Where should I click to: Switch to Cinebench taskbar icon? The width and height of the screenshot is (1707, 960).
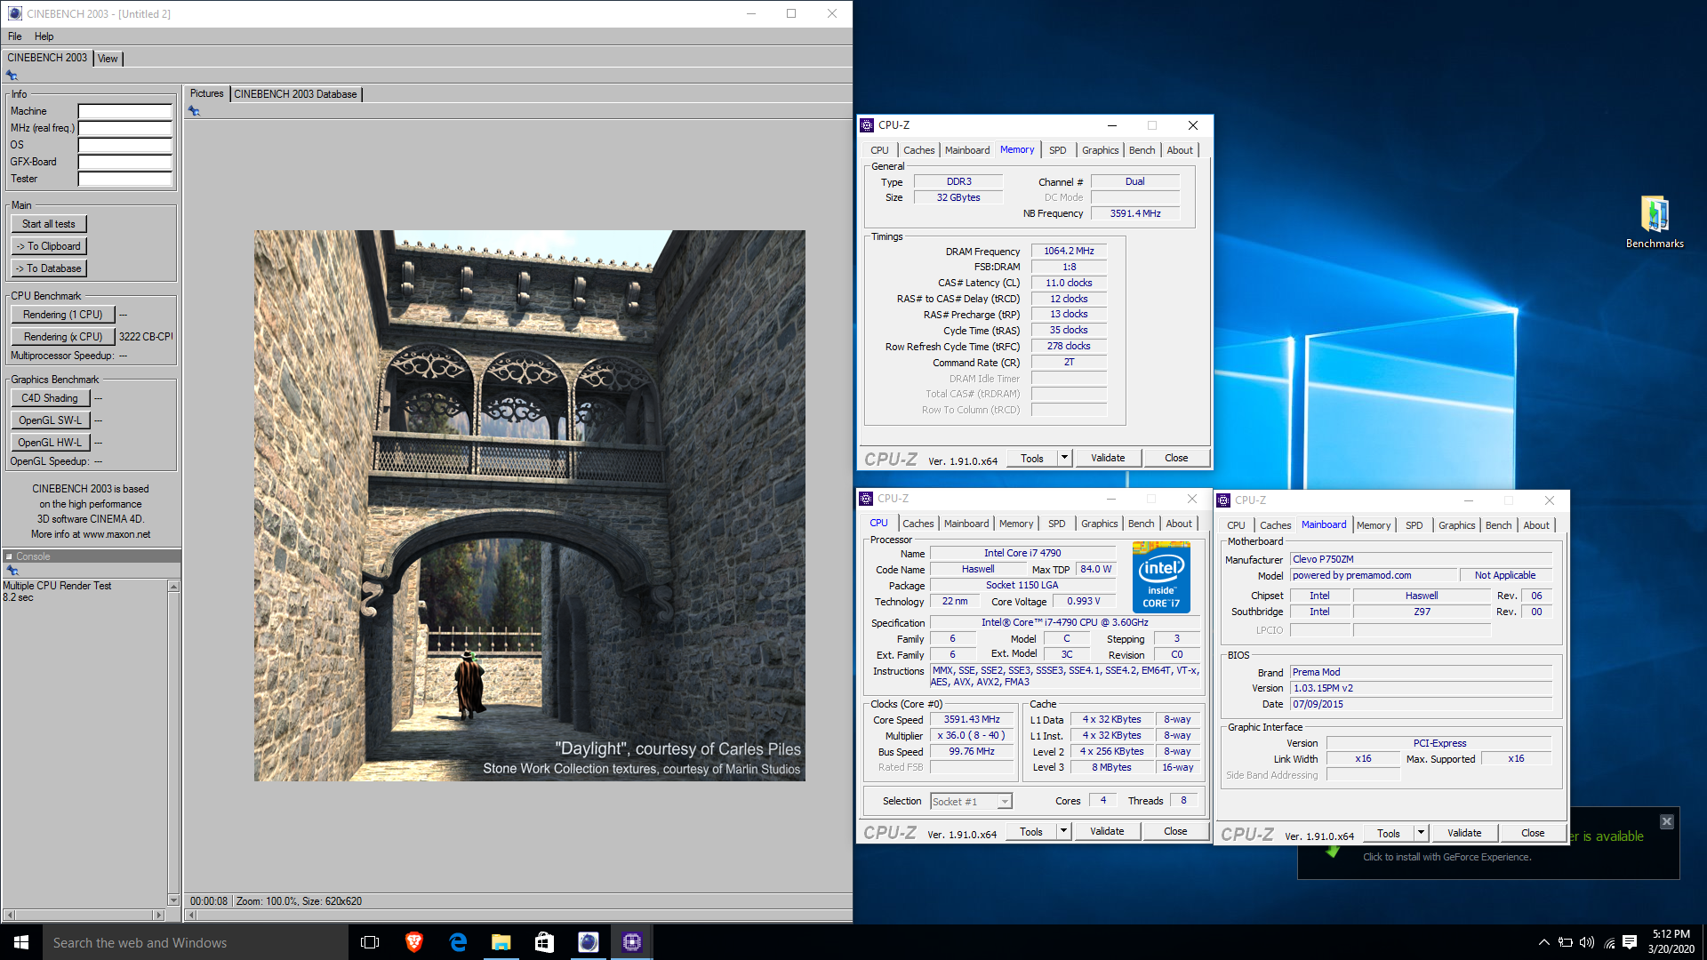[x=588, y=942]
